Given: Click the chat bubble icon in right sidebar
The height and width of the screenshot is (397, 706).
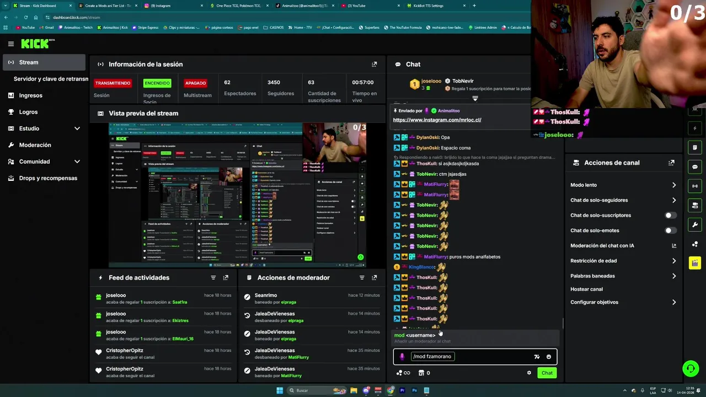Looking at the screenshot, I should [695, 167].
